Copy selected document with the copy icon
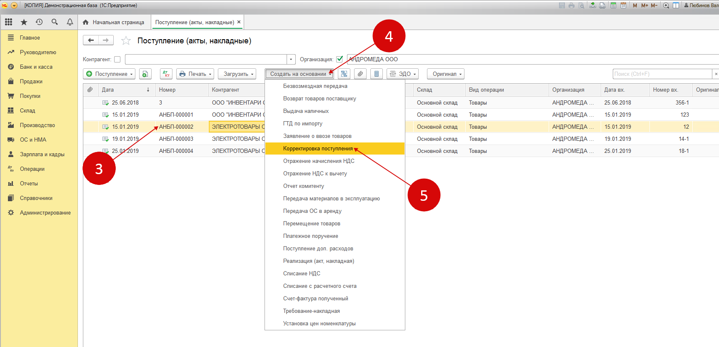Image resolution: width=719 pixels, height=347 pixels. (145, 74)
